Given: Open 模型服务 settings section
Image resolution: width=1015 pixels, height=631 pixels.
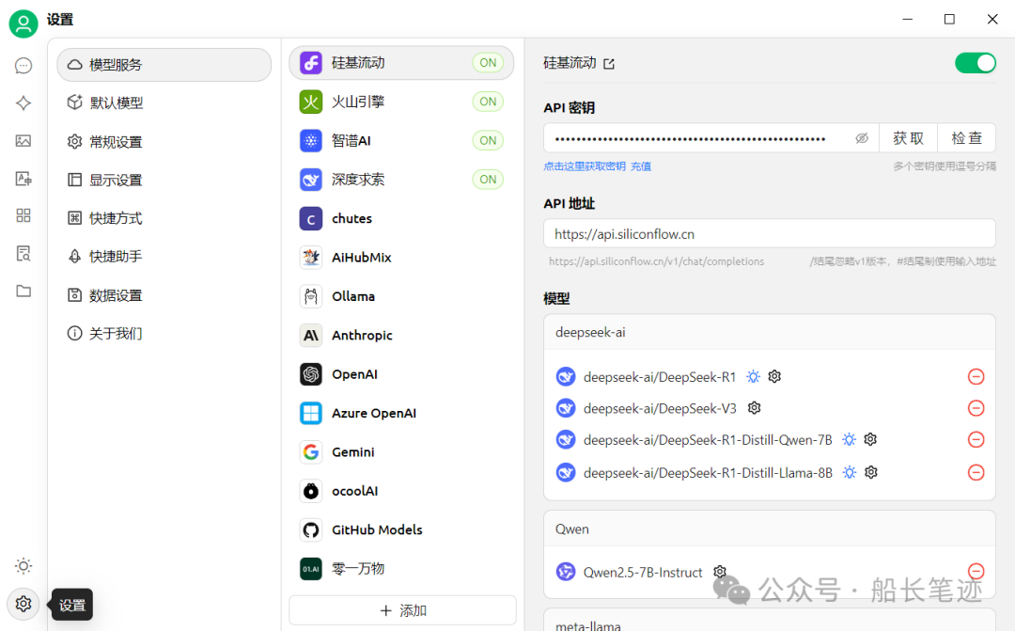Looking at the screenshot, I should (x=164, y=65).
